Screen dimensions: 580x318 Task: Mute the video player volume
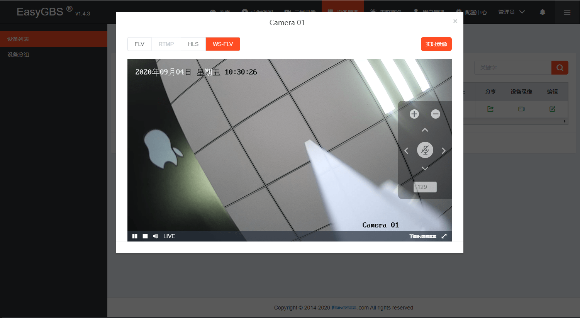click(x=156, y=236)
